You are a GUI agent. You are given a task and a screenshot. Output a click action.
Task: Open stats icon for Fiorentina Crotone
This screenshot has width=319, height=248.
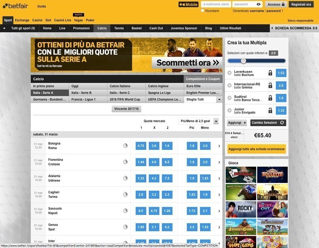(x=125, y=162)
